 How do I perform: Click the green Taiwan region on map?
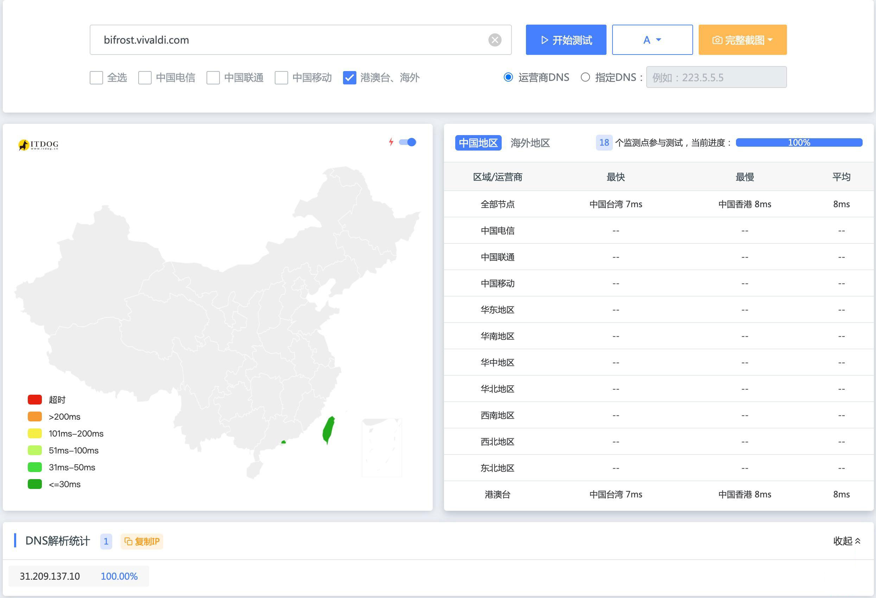click(329, 430)
